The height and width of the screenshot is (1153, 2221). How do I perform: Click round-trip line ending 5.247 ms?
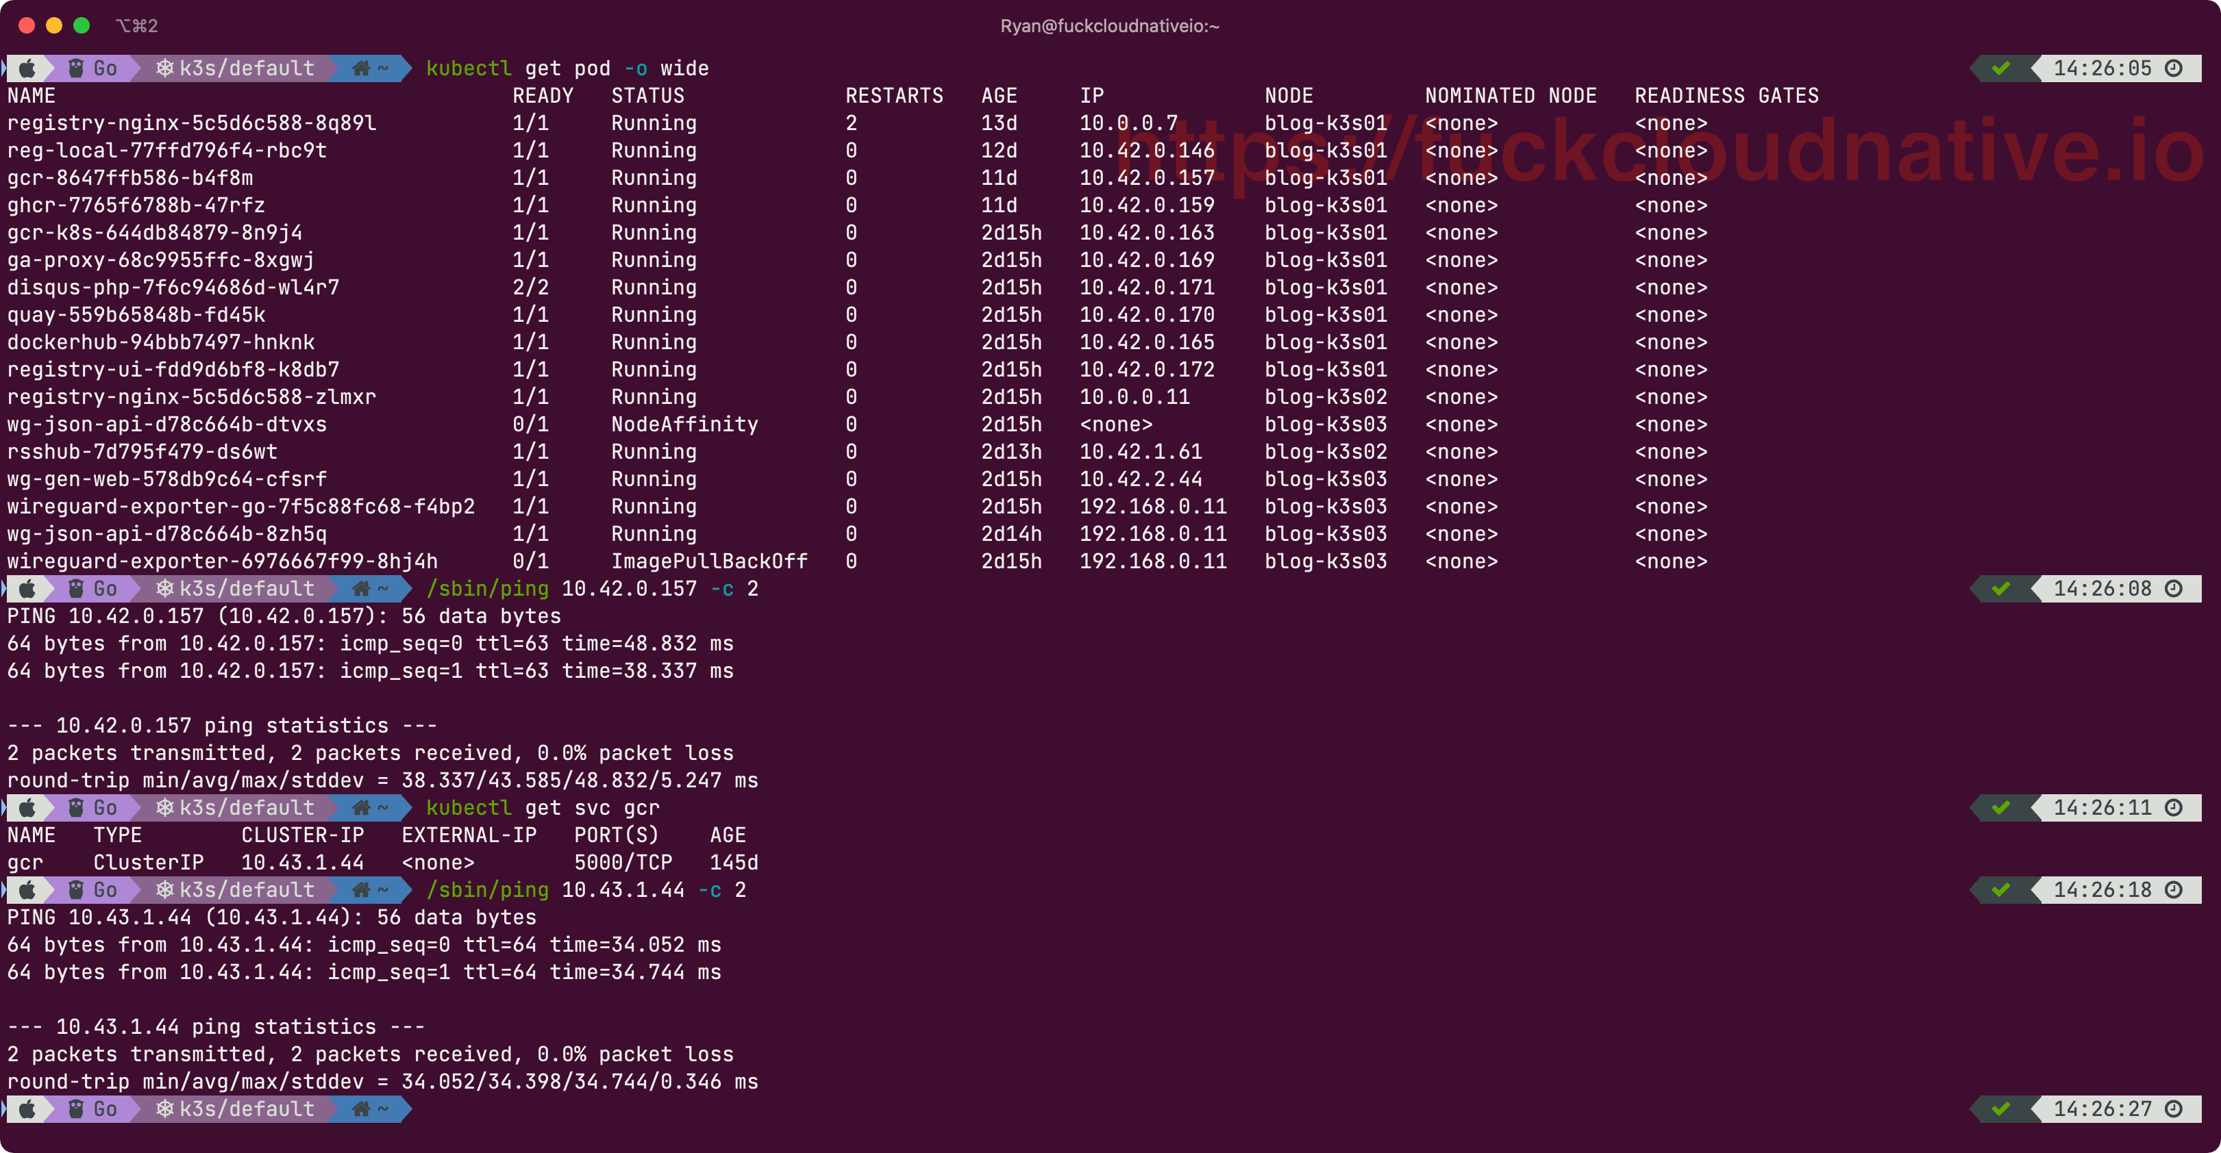point(383,781)
